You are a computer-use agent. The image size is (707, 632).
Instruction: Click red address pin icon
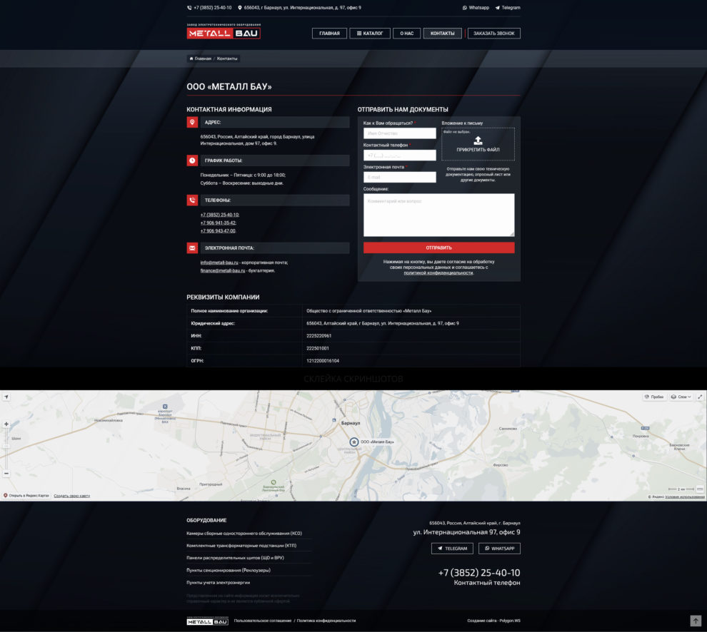pos(192,122)
